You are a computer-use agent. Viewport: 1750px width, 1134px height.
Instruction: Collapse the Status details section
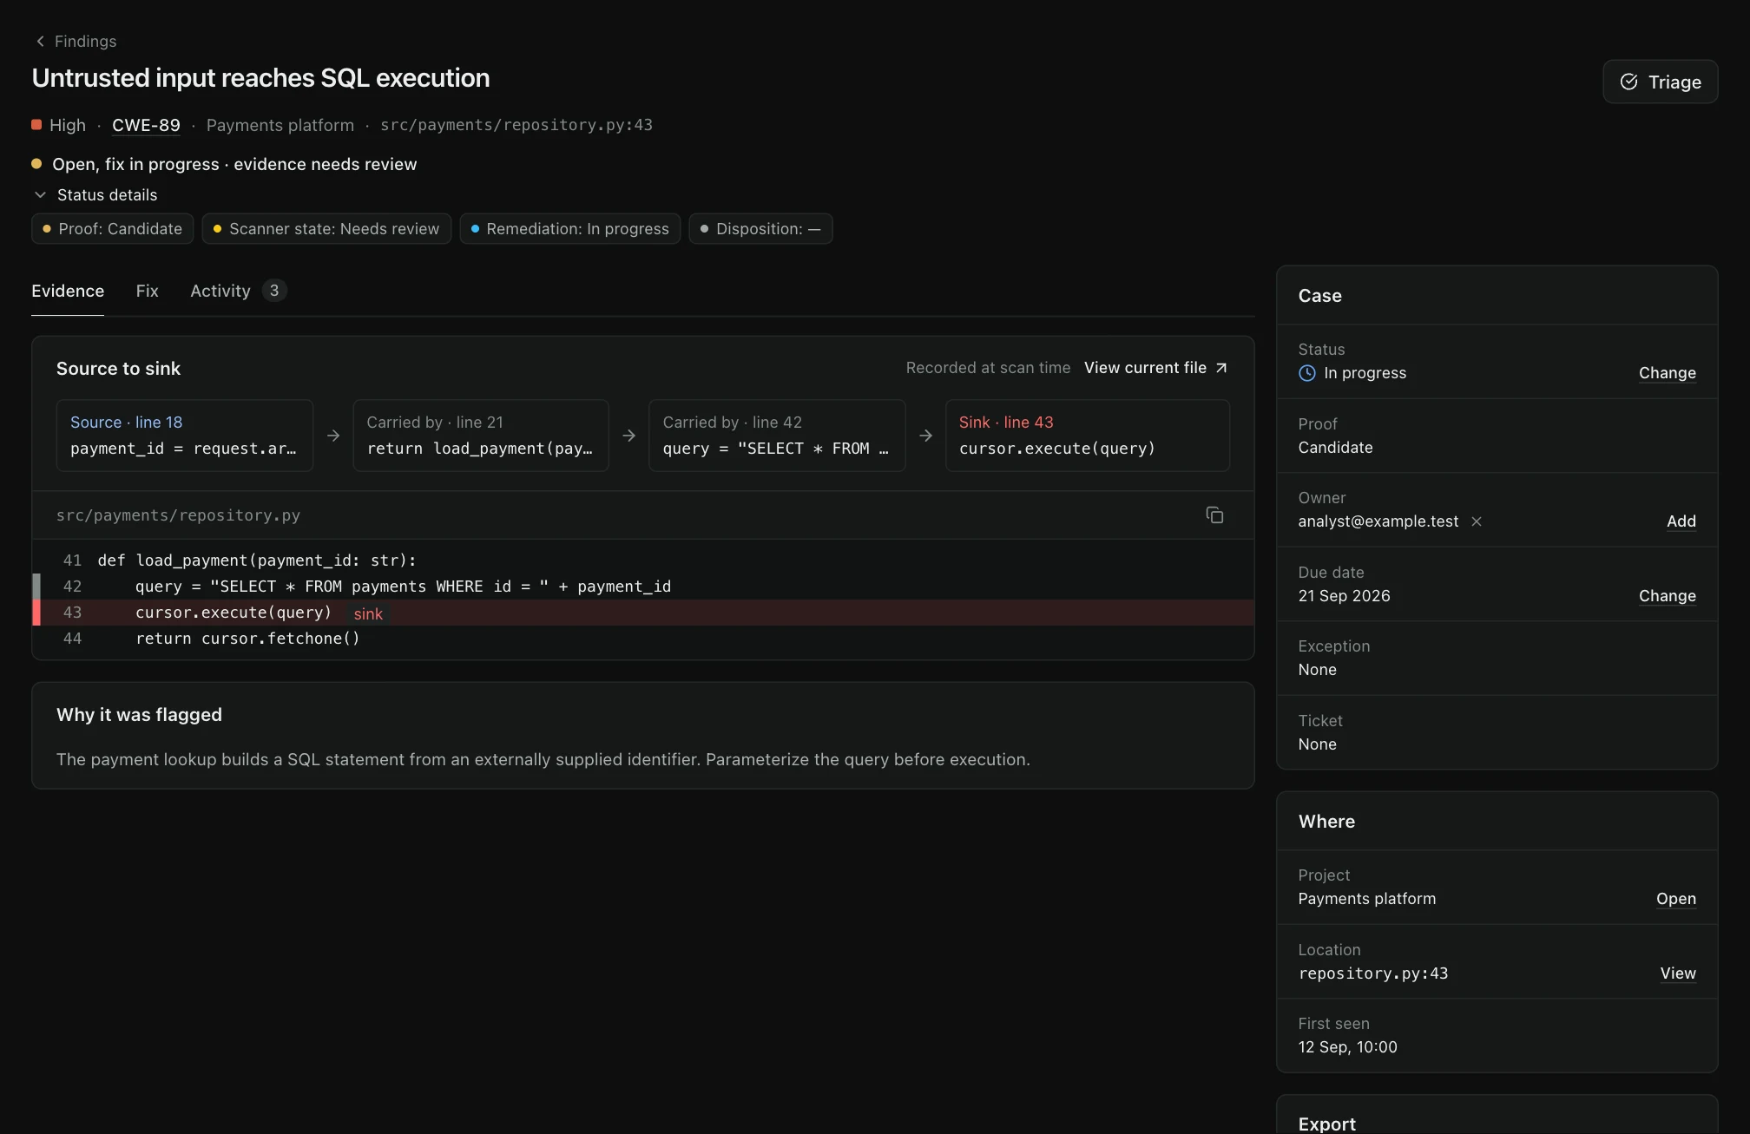[x=95, y=195]
